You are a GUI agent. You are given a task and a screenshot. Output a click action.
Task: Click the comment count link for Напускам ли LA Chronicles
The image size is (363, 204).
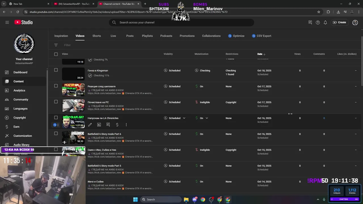(324, 118)
